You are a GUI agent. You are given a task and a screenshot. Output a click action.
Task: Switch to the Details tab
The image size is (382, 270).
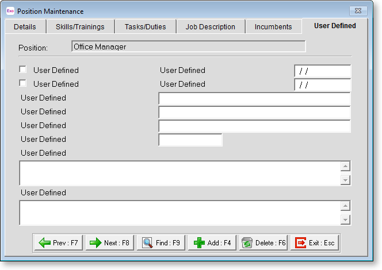[x=25, y=27]
